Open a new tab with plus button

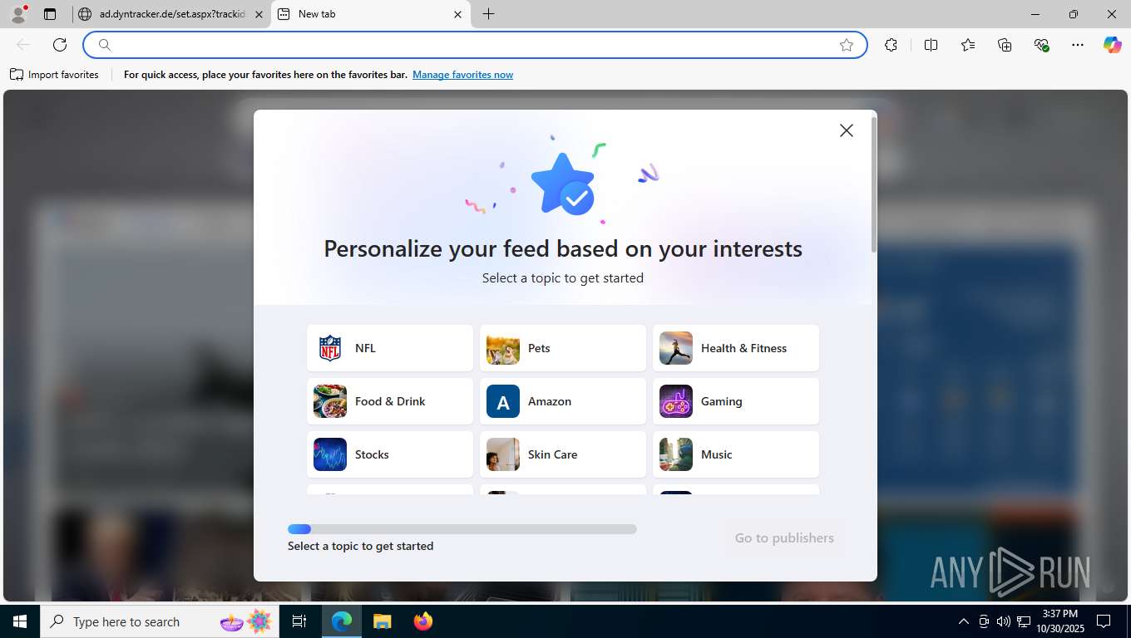click(x=489, y=14)
